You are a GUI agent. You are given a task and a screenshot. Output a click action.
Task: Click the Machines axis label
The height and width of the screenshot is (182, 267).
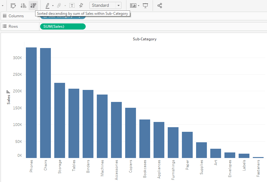click(x=102, y=168)
